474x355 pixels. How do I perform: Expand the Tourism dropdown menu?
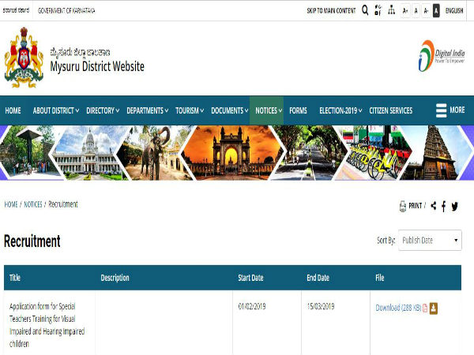pos(190,110)
